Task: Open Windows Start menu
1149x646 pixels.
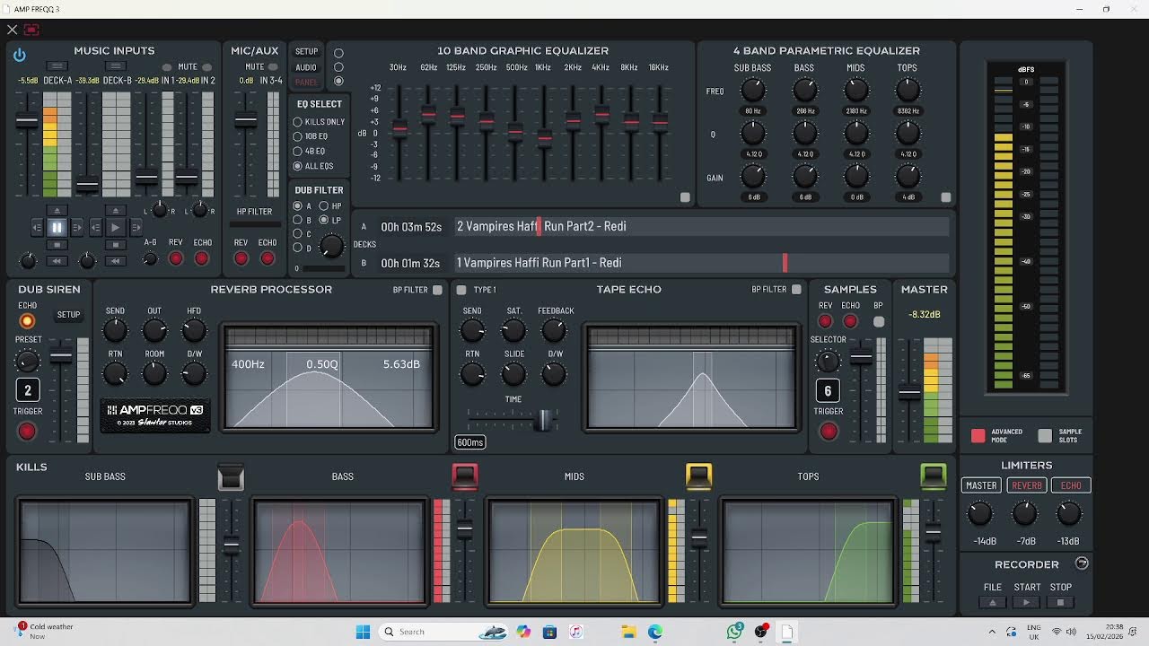Action: [363, 632]
